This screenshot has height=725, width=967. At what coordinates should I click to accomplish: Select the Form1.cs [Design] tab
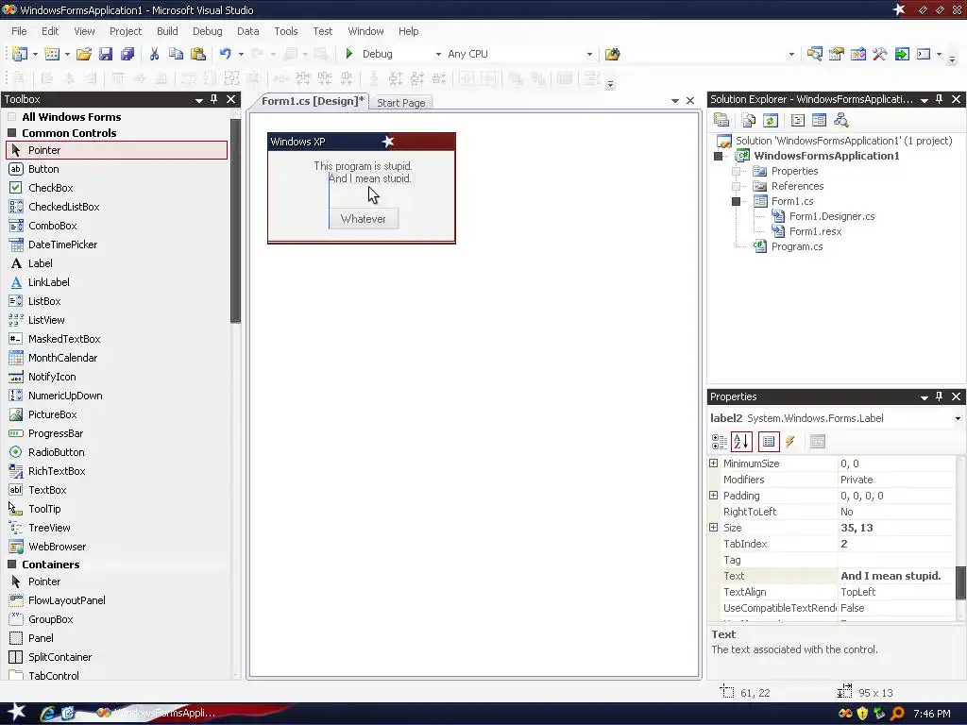tap(313, 101)
